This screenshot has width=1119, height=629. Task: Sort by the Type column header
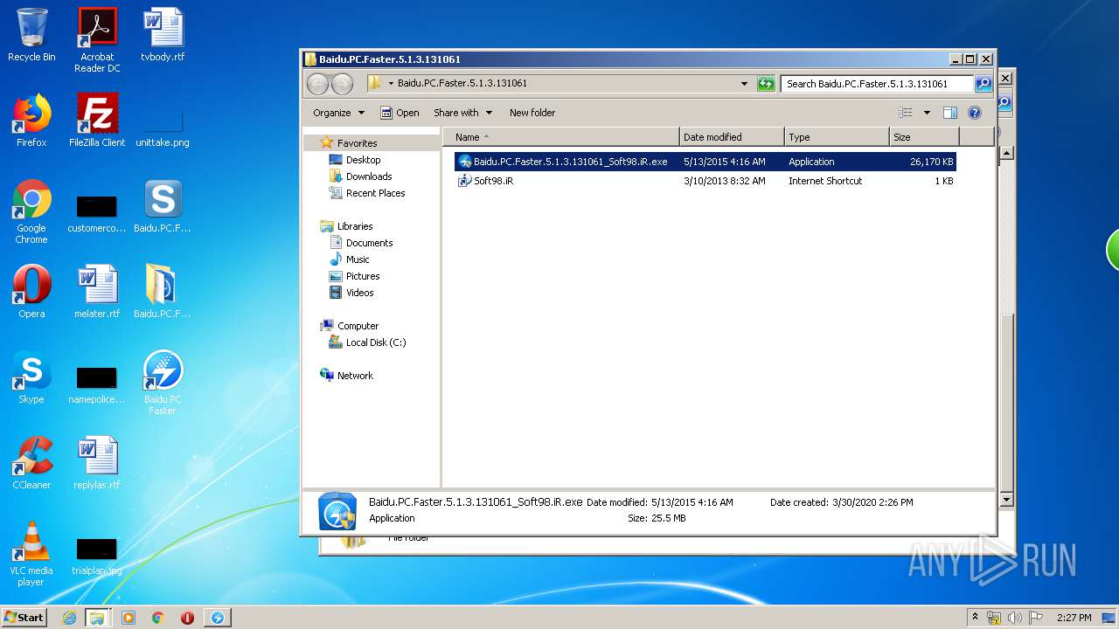click(x=837, y=137)
